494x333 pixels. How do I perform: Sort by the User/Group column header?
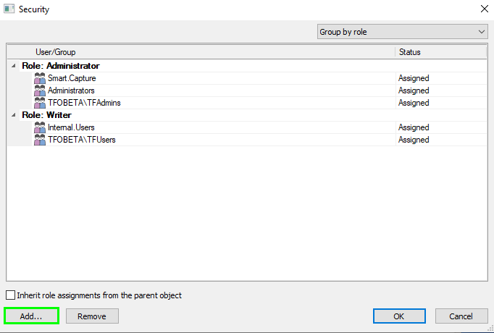click(201, 52)
